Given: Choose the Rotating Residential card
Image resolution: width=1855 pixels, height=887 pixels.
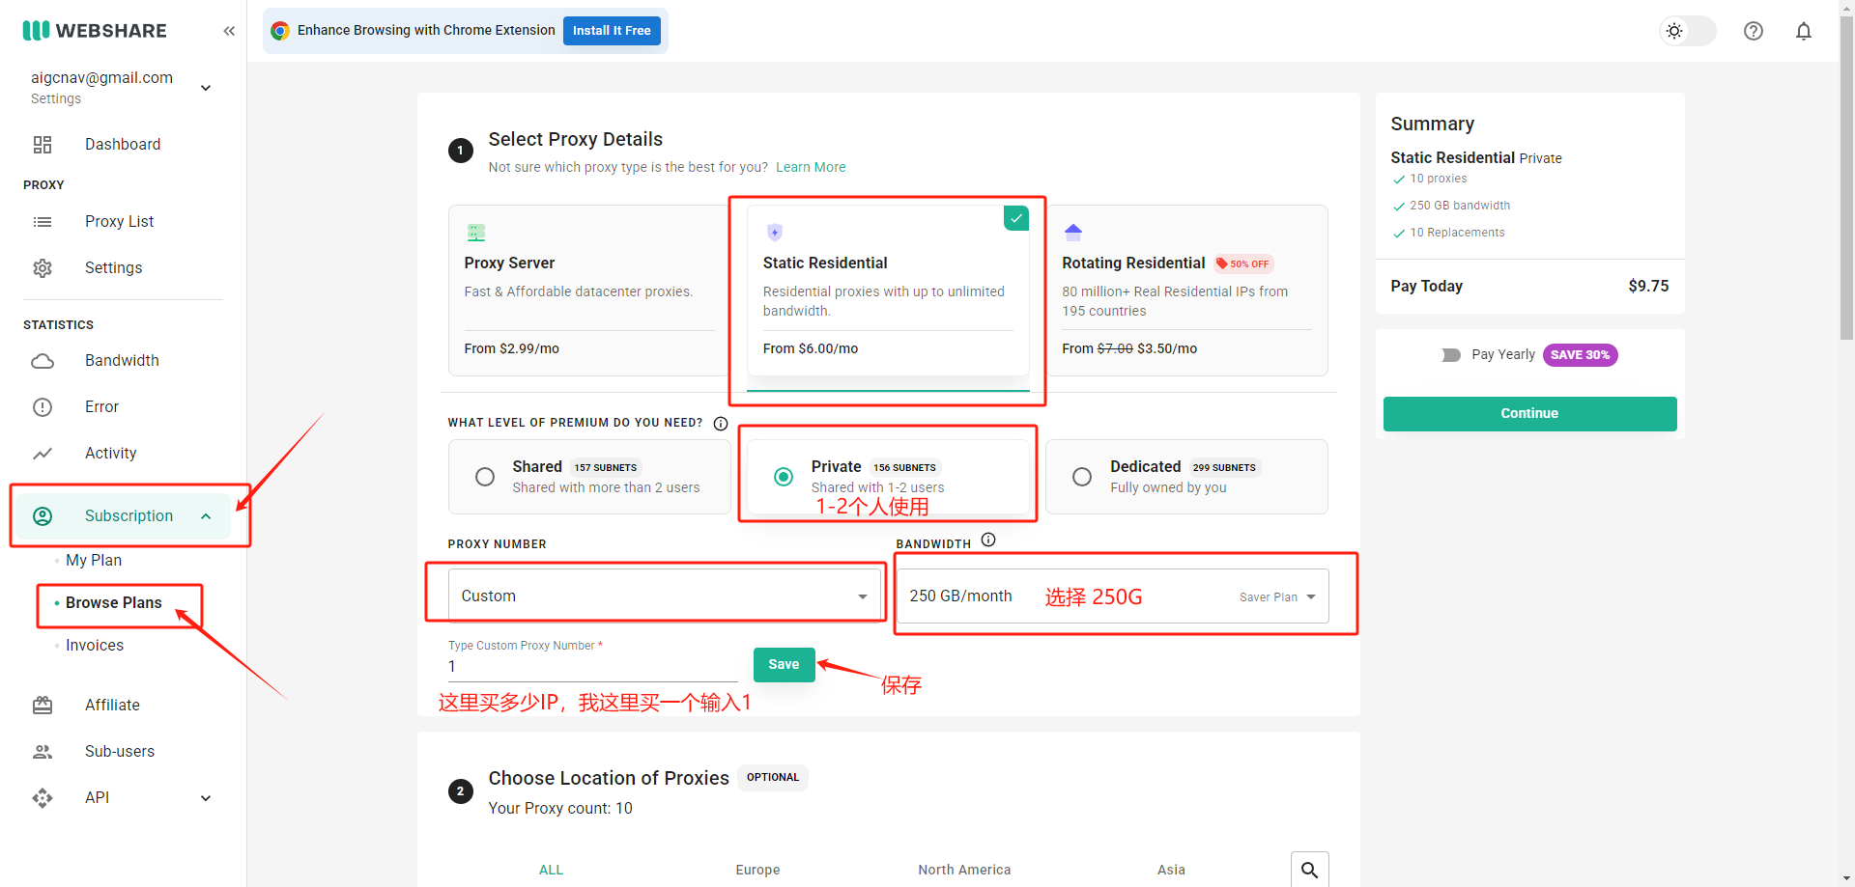Looking at the screenshot, I should (1186, 291).
